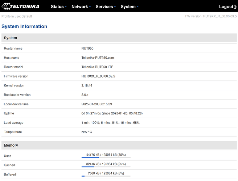
Task: Click the Load average label
Action: pyautogui.click(x=14, y=123)
